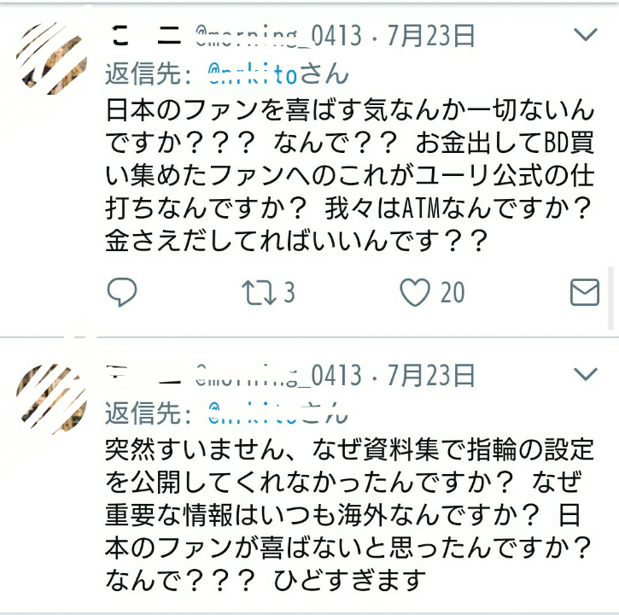The image size is (619, 615).
Task: Click the @morning_0413 handle on first tweet
Action: point(278,36)
